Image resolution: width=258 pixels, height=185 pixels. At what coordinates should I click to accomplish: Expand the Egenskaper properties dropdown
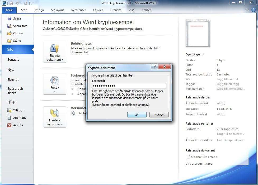[195, 54]
